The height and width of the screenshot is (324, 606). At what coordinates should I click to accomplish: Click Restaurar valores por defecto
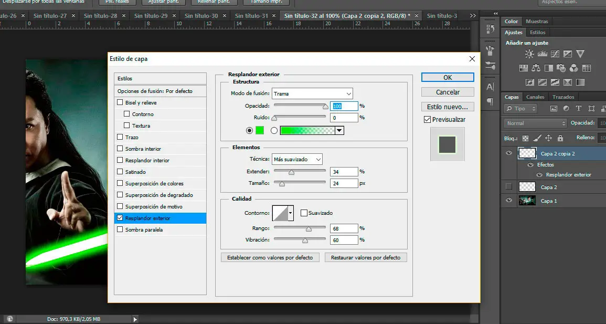pos(366,258)
